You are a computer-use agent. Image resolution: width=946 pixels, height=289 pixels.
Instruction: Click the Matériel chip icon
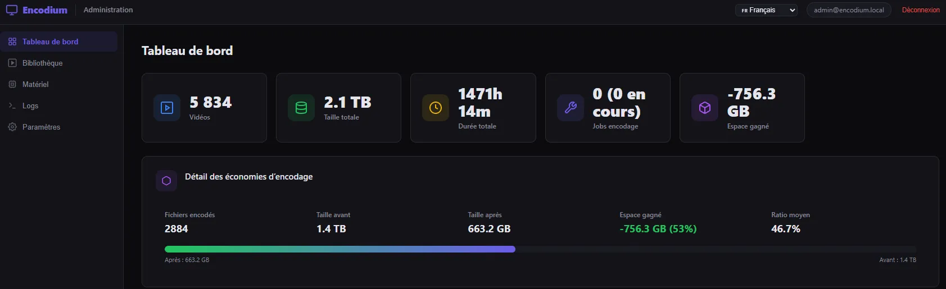[12, 84]
